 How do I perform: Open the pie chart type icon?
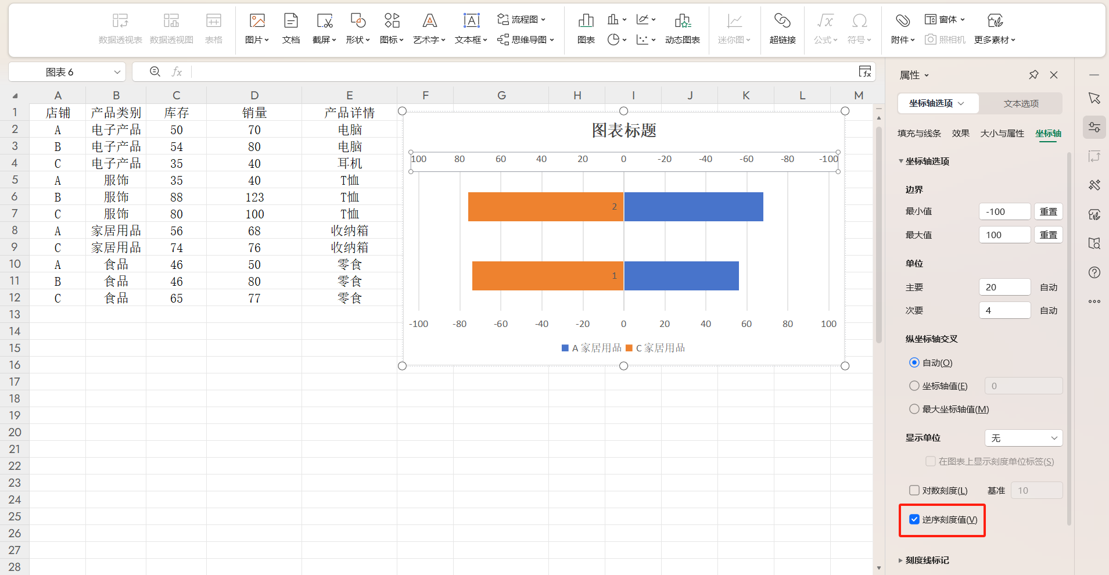coord(613,39)
